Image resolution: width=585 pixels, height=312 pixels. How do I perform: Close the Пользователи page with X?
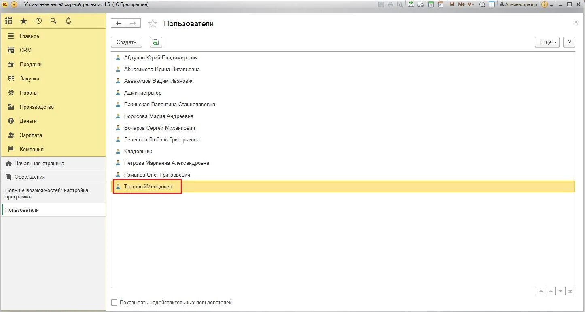click(576, 22)
